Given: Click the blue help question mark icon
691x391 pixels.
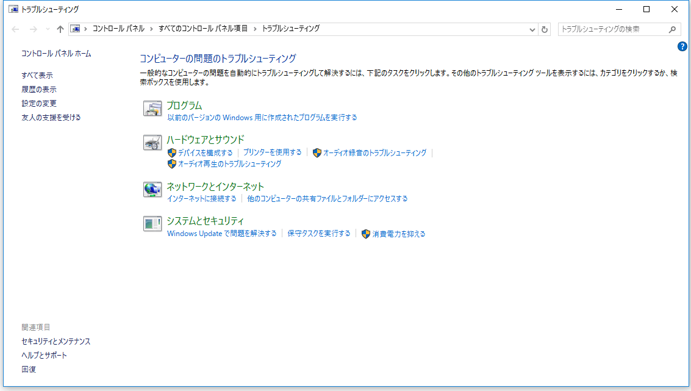Looking at the screenshot, I should click(682, 46).
